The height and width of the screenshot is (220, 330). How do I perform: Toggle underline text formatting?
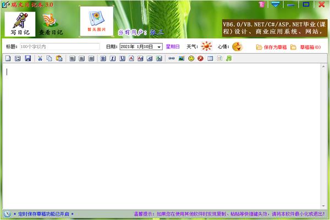pos(122,58)
